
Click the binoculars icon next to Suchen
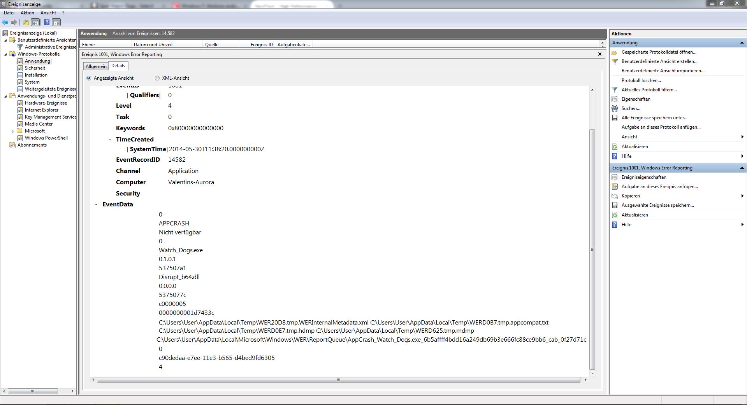click(615, 108)
